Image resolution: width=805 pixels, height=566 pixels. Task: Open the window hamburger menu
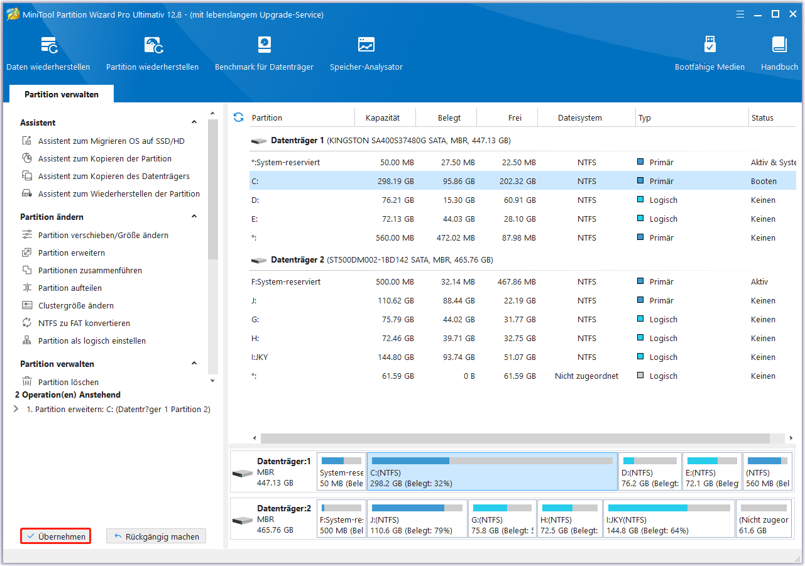point(740,14)
